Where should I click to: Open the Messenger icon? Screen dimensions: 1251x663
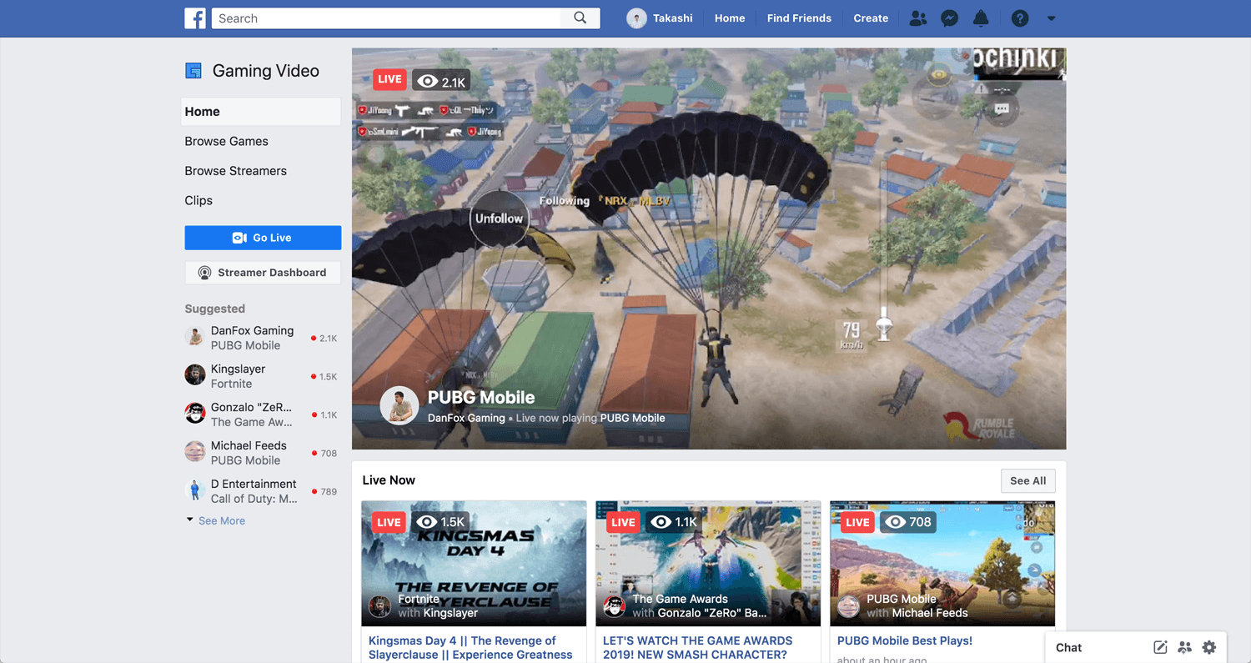tap(949, 18)
